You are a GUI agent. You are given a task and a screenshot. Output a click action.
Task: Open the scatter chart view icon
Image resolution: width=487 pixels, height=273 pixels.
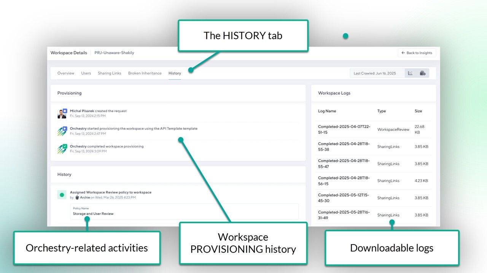point(410,73)
